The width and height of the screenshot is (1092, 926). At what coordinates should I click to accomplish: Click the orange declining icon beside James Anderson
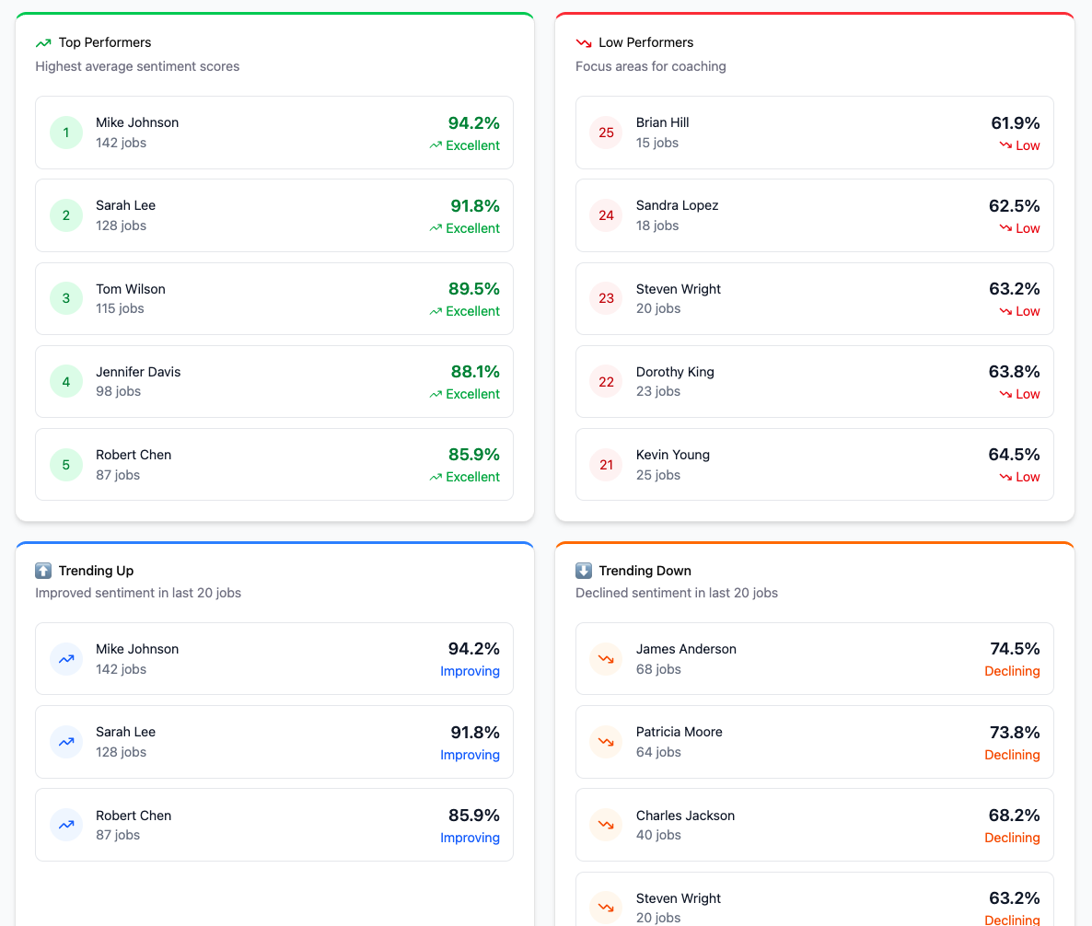point(606,658)
